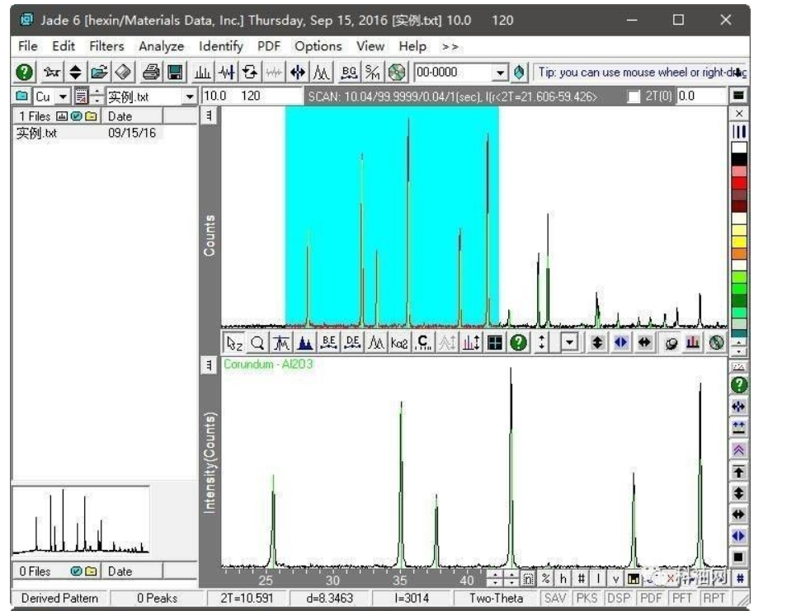Toggle the h hkl label button
This screenshot has width=801, height=611.
[563, 579]
